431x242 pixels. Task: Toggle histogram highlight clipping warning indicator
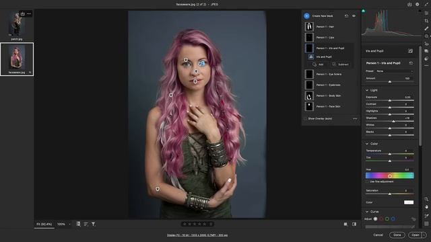tap(420, 11)
